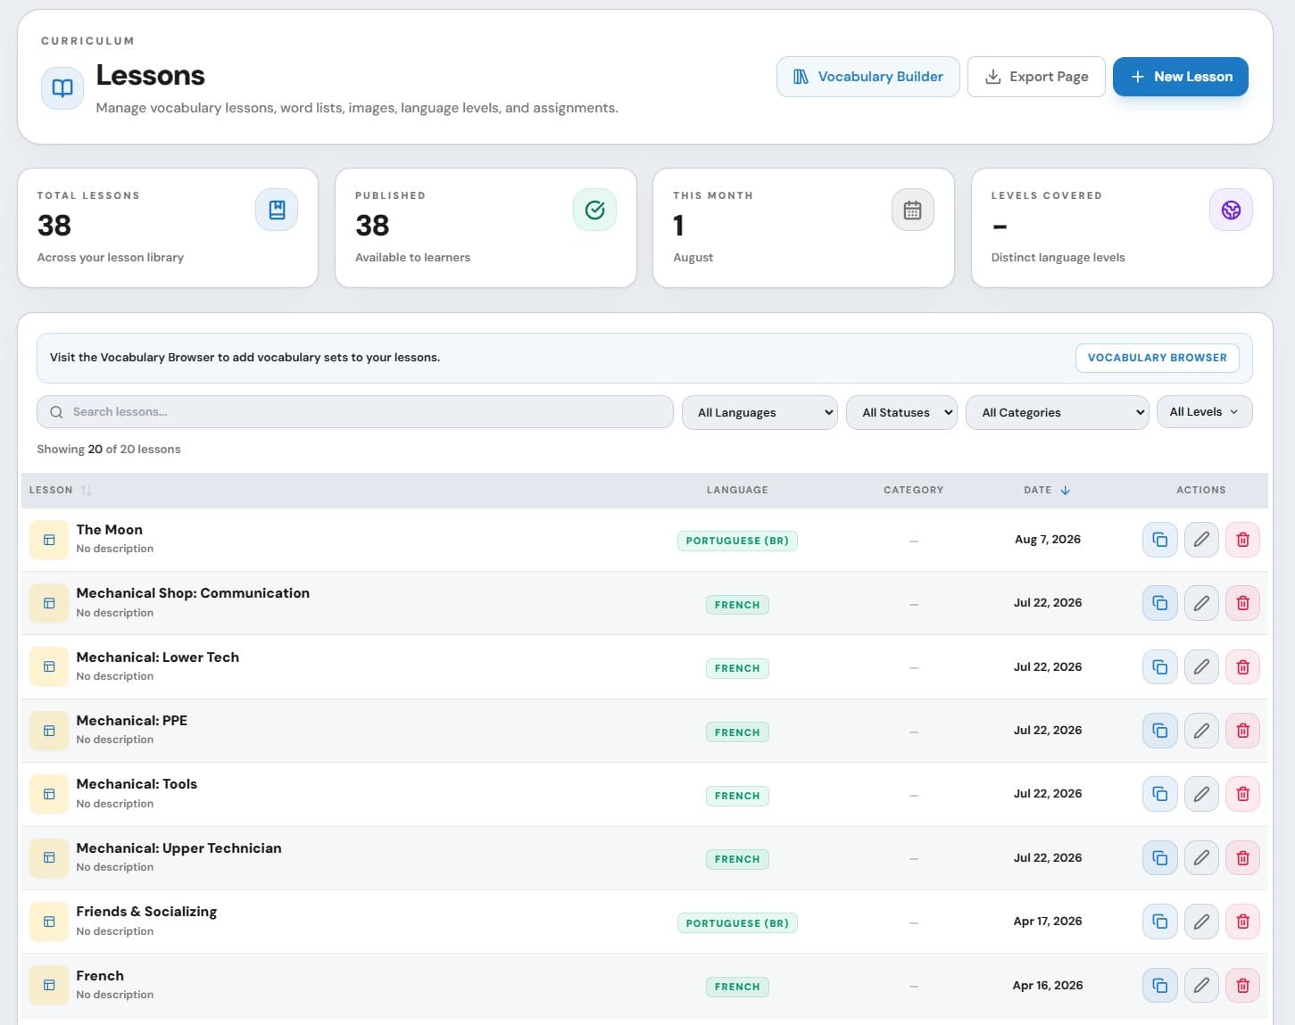Delete Mechanical: Upper Technician lesson

point(1242,858)
